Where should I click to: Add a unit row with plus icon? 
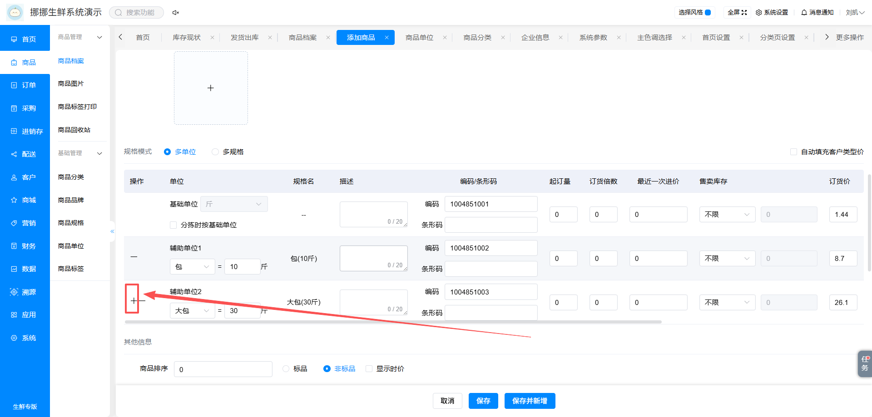tap(134, 300)
